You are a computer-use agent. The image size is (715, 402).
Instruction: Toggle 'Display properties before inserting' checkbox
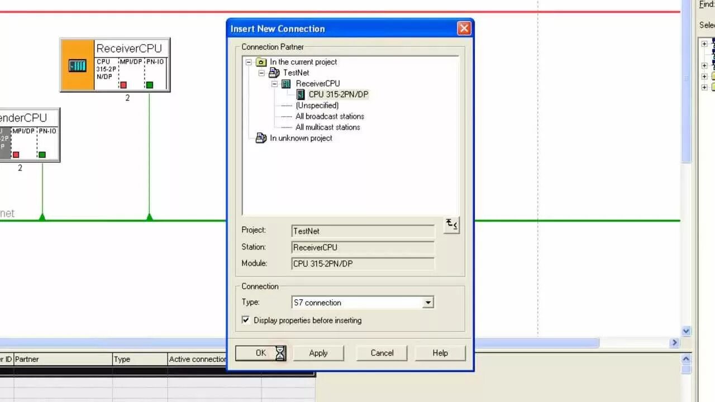(x=245, y=320)
